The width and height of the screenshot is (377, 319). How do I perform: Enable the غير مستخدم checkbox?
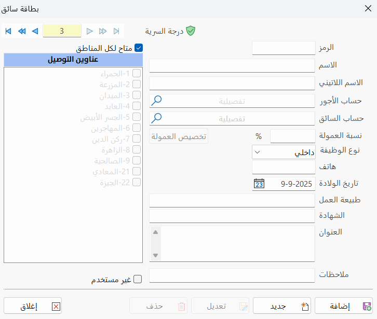pyautogui.click(x=138, y=279)
